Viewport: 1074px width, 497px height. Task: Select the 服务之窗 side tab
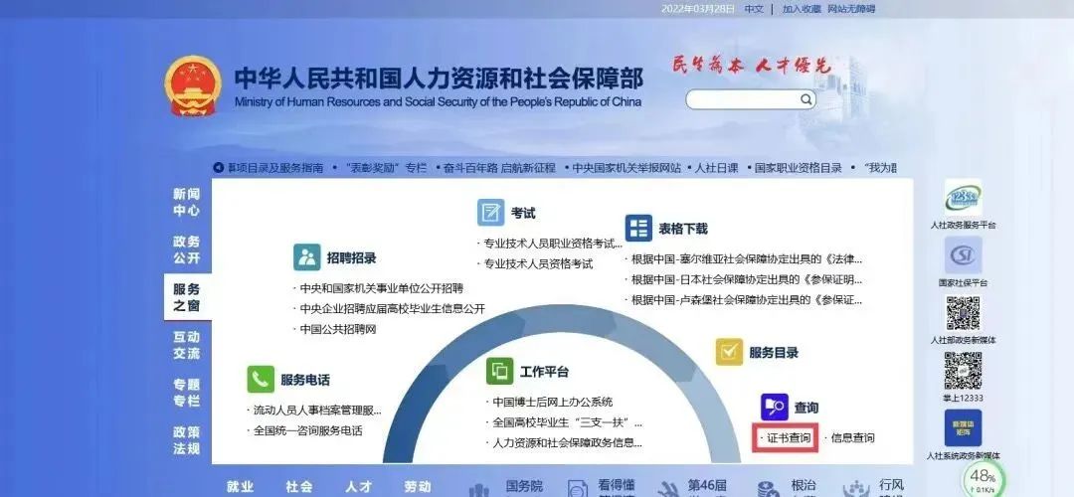tap(187, 297)
